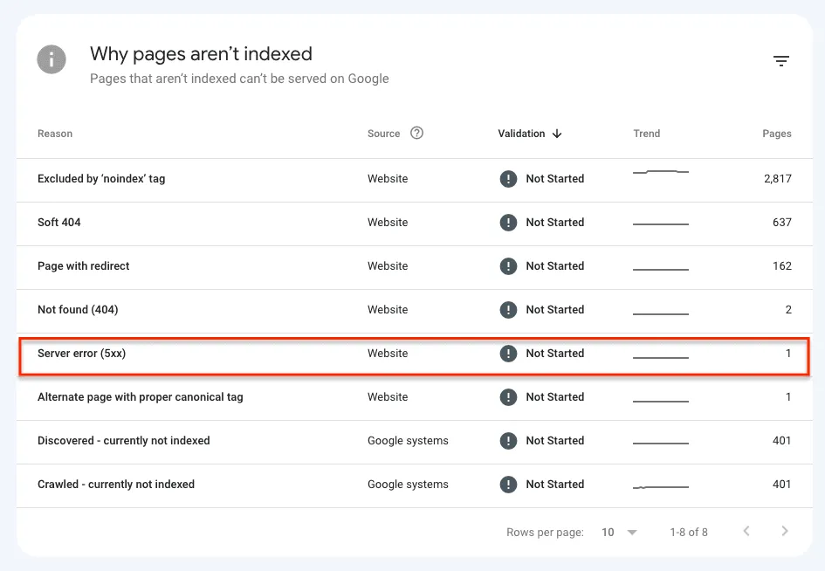Click Soft 404 validation status icon
The width and height of the screenshot is (825, 571).
click(x=508, y=223)
